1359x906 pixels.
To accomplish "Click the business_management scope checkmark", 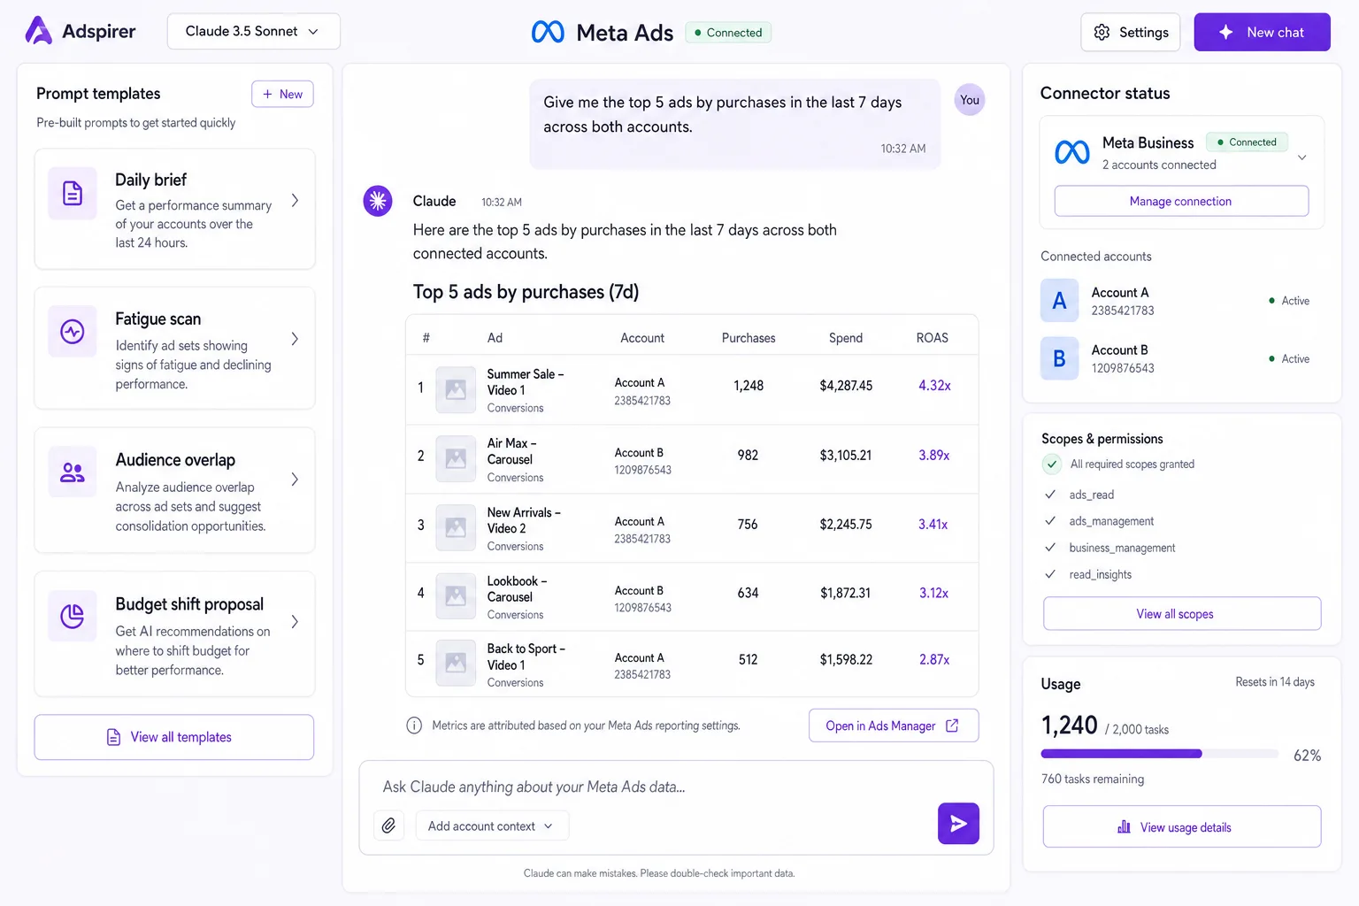I will [1050, 548].
